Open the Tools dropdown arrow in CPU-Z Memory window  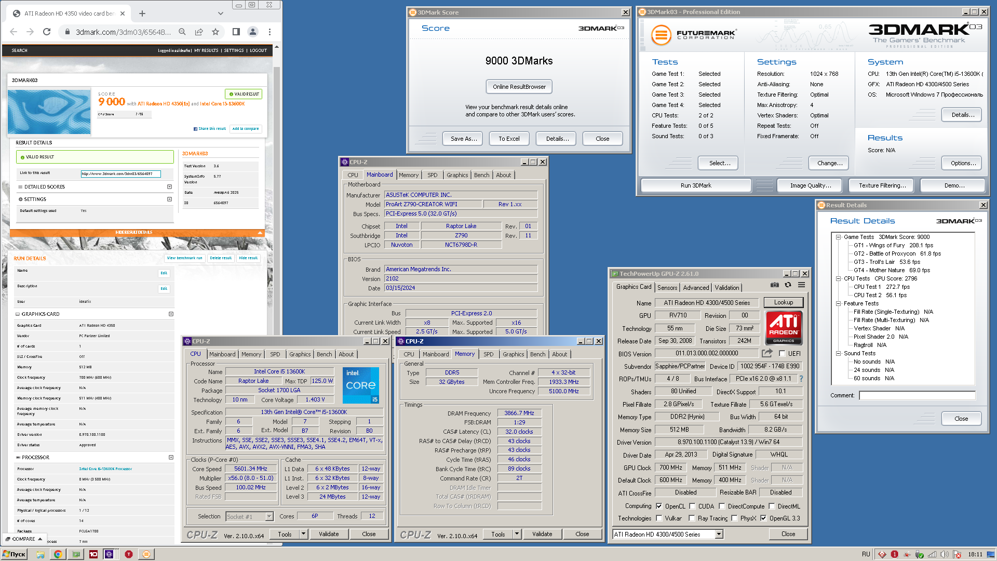pos(517,534)
